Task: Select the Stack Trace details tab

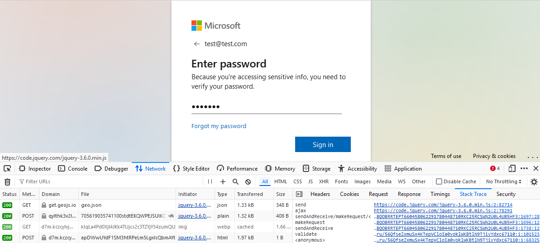Action: 473,194
